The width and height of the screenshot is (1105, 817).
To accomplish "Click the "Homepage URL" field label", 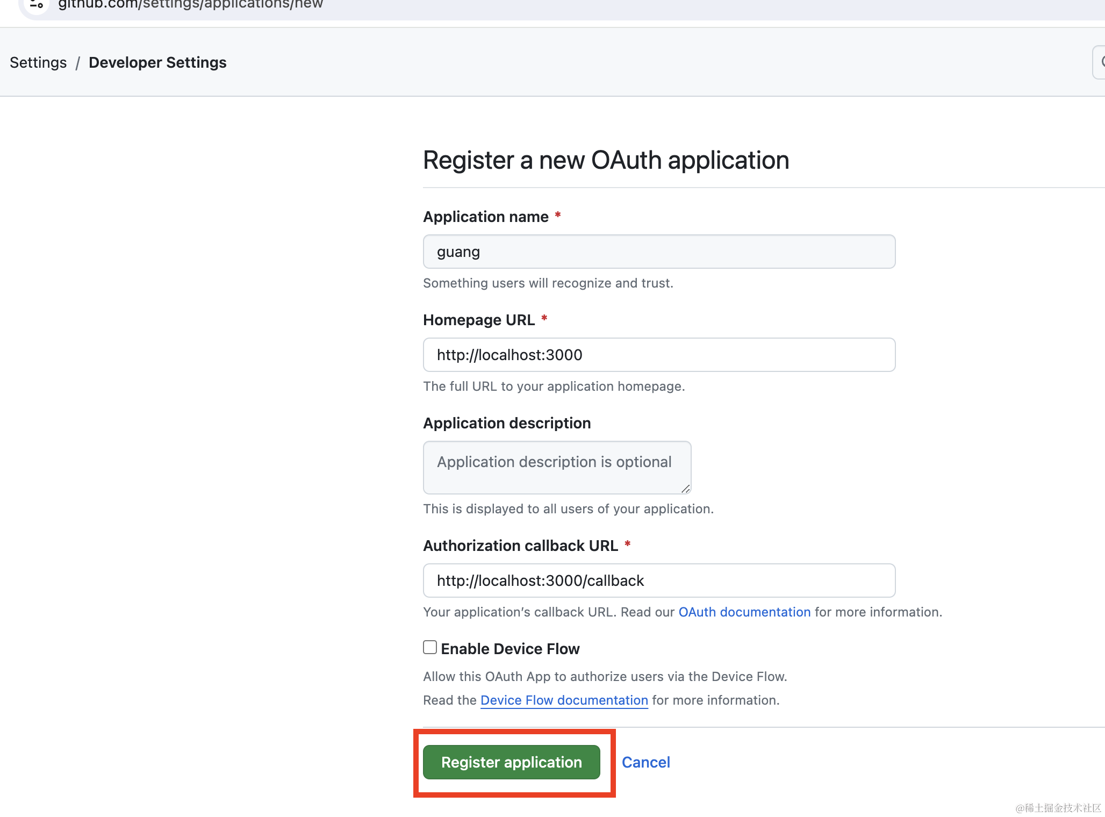I will click(479, 320).
